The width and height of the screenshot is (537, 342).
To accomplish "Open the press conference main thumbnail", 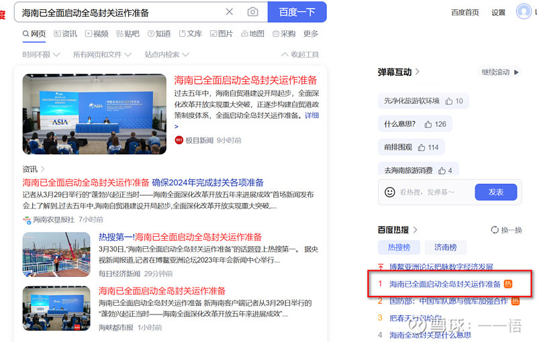I will click(95, 114).
